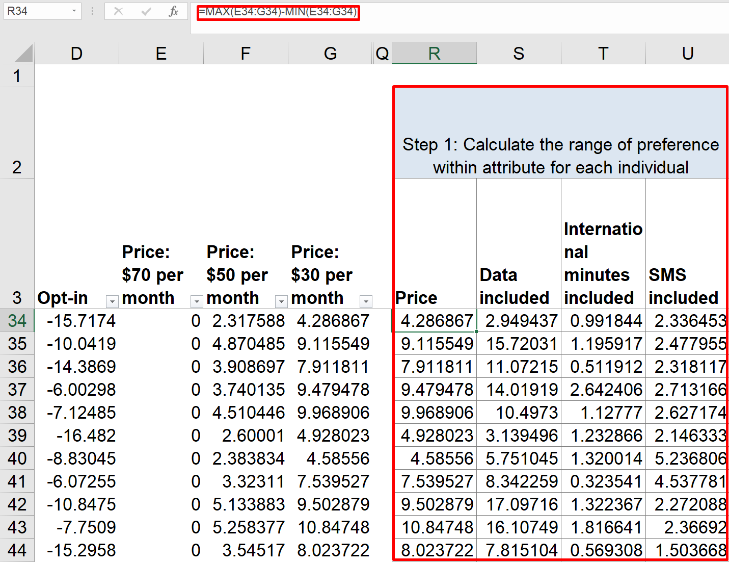This screenshot has height=562, width=729.
Task: Open filter dropdown for Price: $30 per month
Action: pos(366,302)
